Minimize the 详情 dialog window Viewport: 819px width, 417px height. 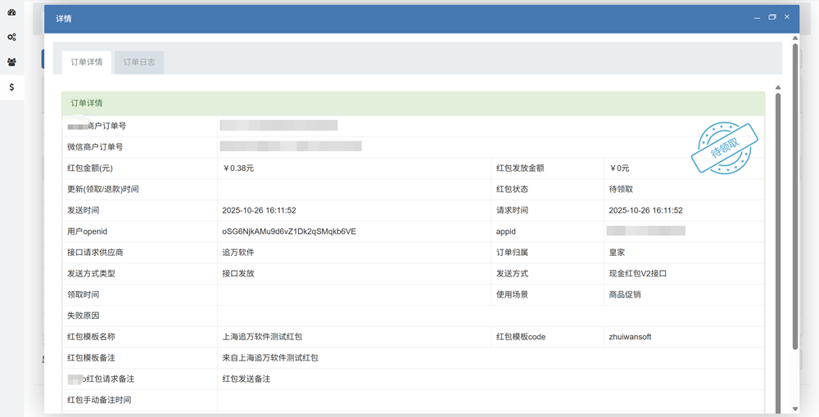758,17
